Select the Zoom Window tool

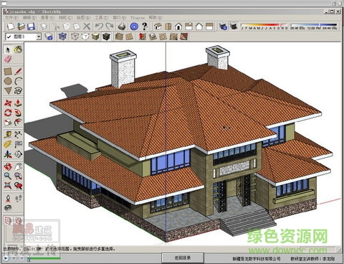click(x=18, y=176)
